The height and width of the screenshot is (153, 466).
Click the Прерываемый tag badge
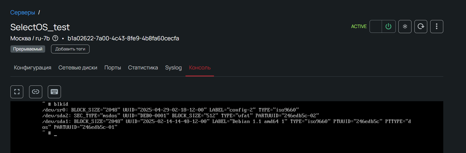(28, 49)
